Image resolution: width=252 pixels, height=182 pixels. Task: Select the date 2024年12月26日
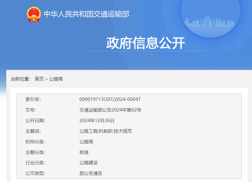click(x=97, y=121)
